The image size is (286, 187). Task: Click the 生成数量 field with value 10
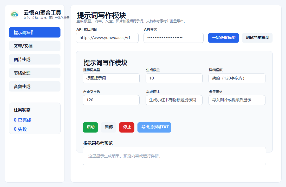tap(174, 78)
